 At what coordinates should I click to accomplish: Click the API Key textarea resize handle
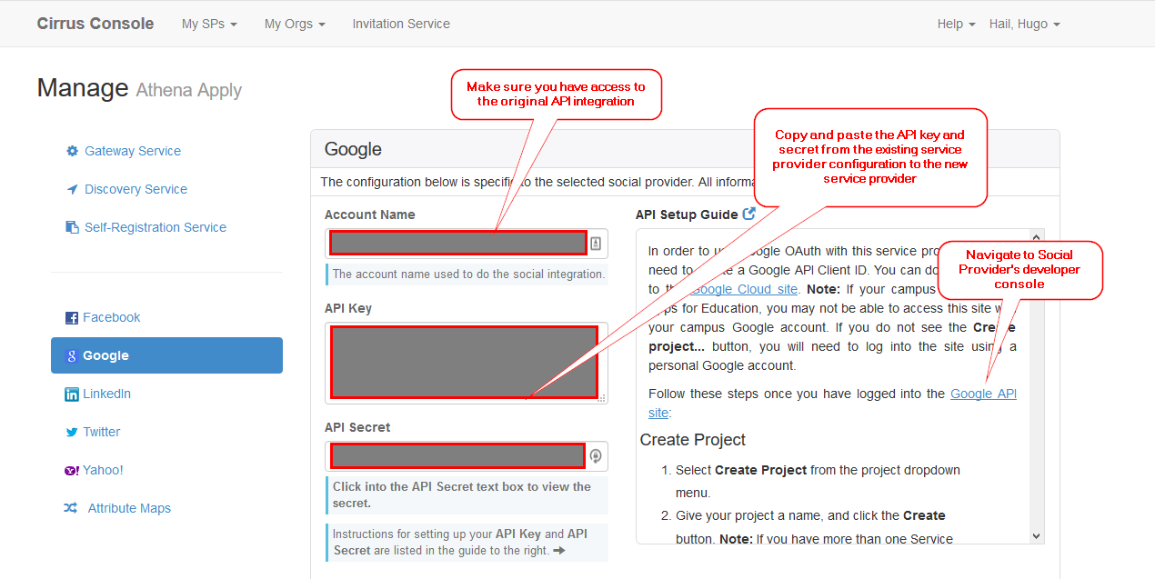tap(602, 398)
